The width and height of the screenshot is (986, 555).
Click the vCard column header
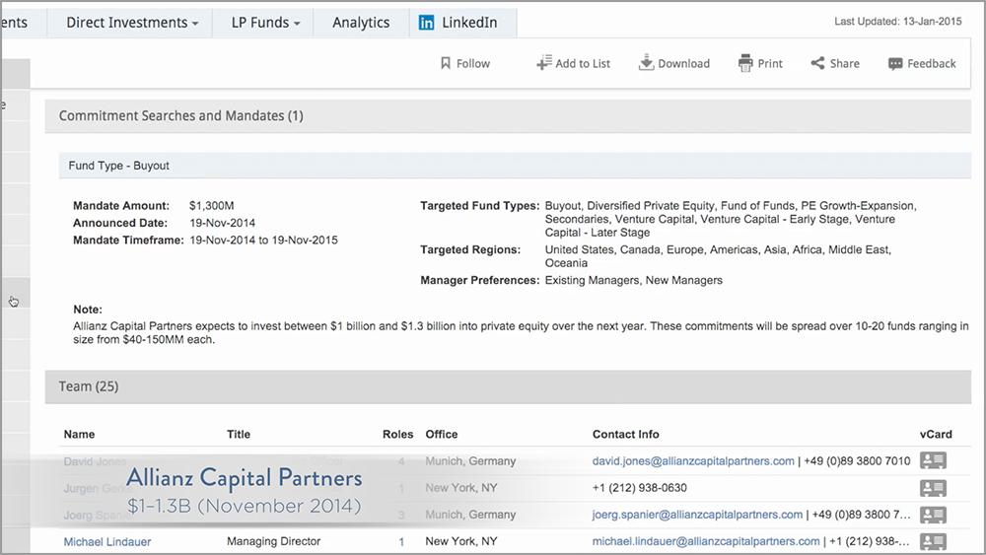point(936,435)
